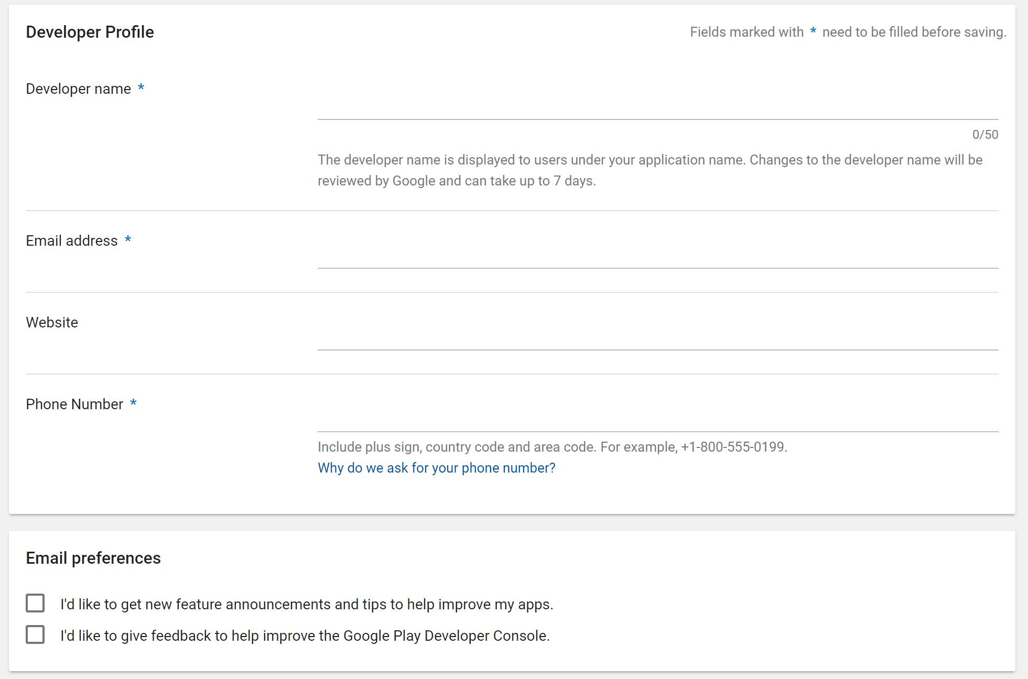The width and height of the screenshot is (1028, 679).
Task: Enable new feature announcements and tips checkbox
Action: pyautogui.click(x=35, y=603)
